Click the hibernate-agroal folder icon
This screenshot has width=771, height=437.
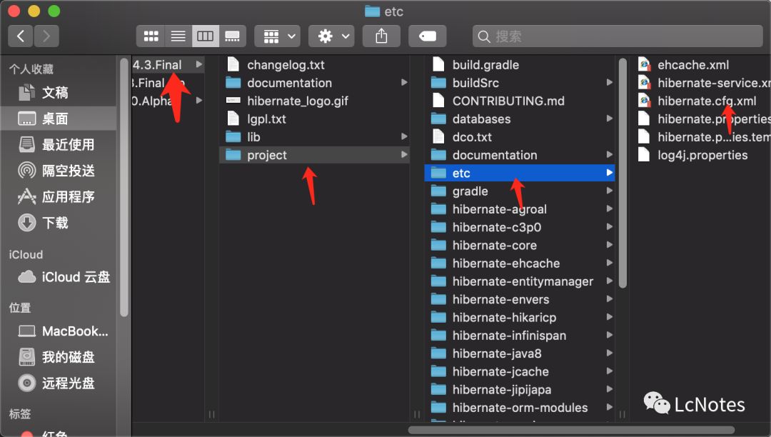(x=438, y=209)
